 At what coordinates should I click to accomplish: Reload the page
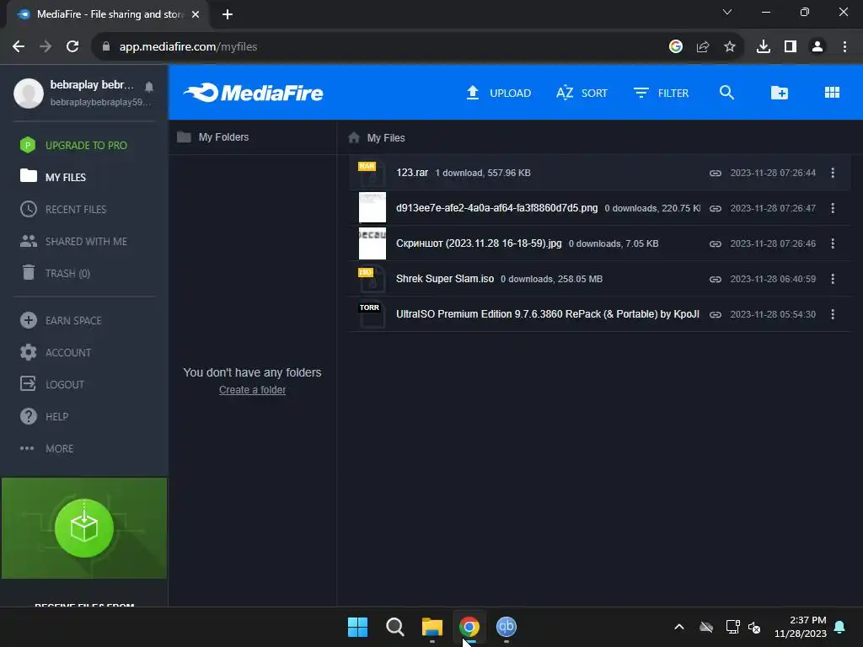(x=72, y=47)
